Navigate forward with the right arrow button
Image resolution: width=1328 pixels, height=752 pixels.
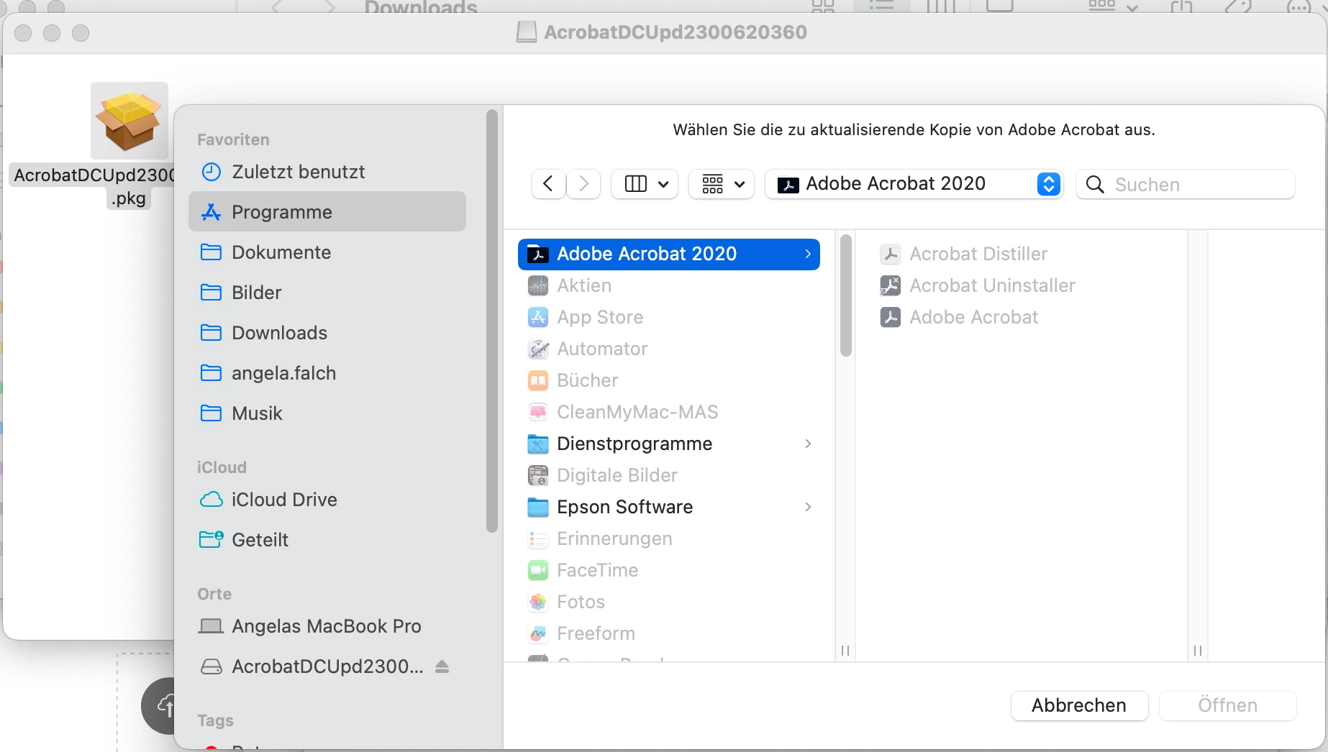[583, 184]
